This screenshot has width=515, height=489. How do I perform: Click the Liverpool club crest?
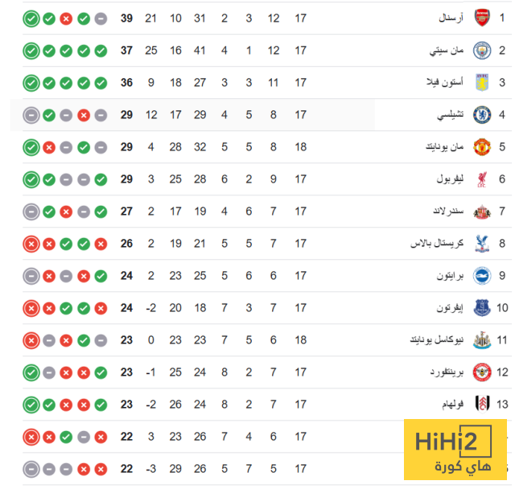[481, 179]
